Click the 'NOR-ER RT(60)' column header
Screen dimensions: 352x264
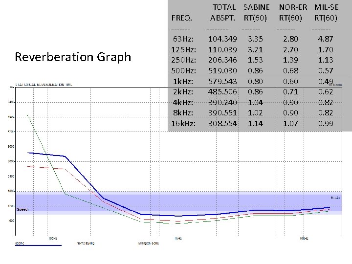[293, 13]
